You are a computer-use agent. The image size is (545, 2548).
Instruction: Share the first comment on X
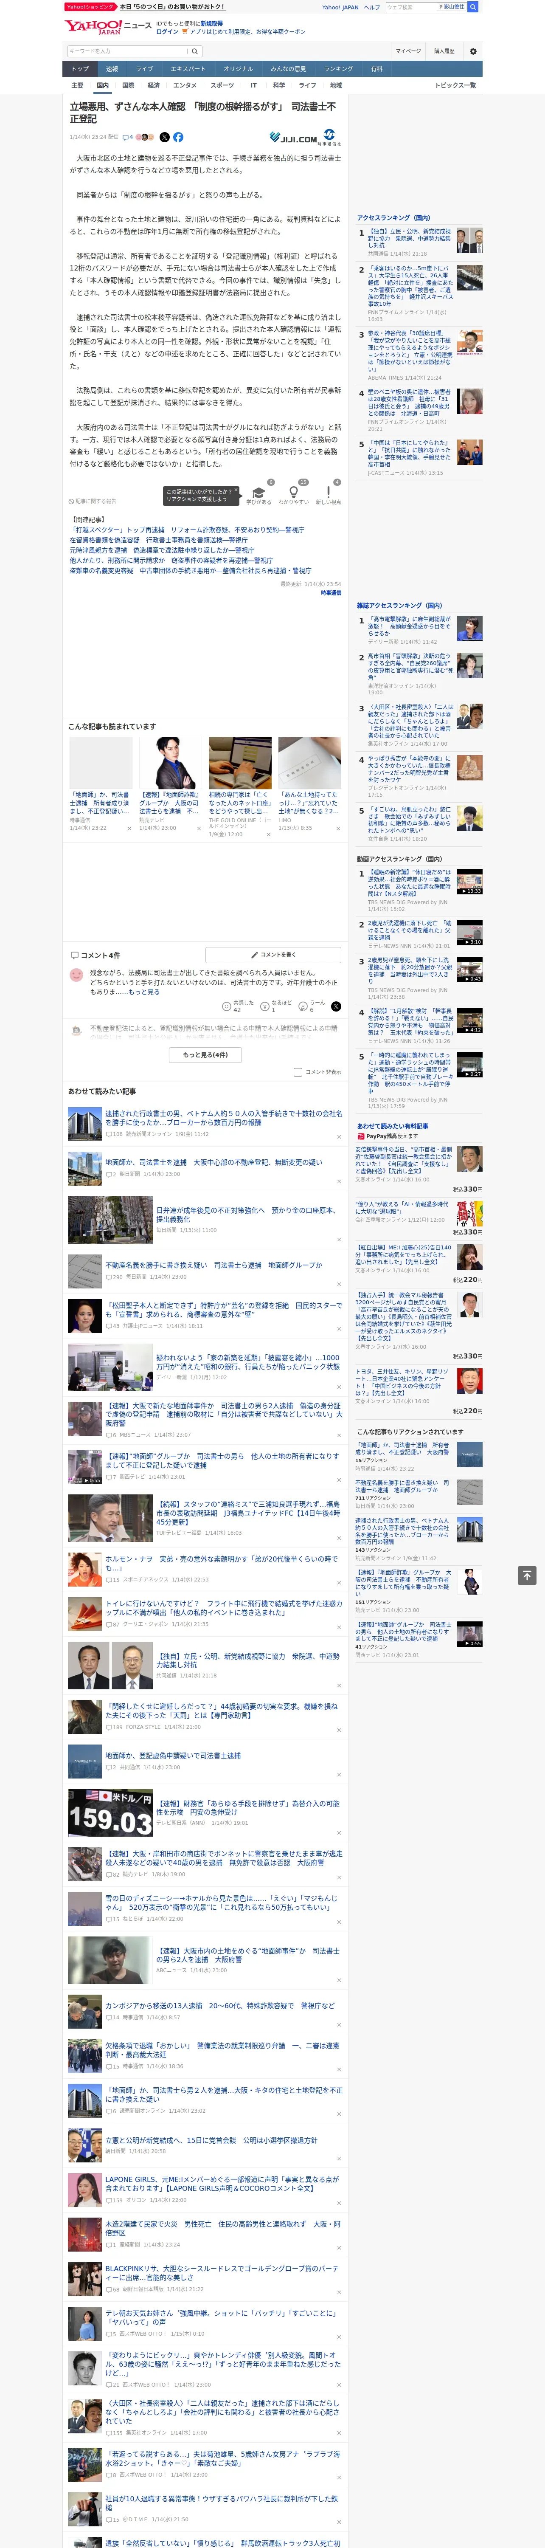point(336,1006)
